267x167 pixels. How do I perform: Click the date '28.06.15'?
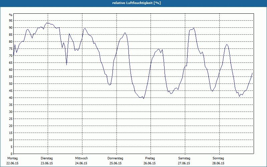click(218, 163)
